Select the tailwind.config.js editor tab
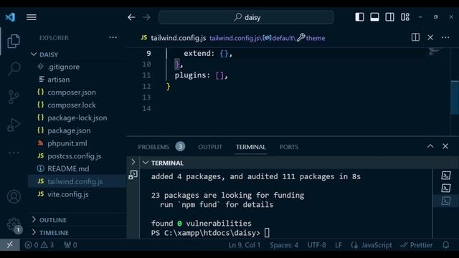459x258 pixels. coord(174,38)
